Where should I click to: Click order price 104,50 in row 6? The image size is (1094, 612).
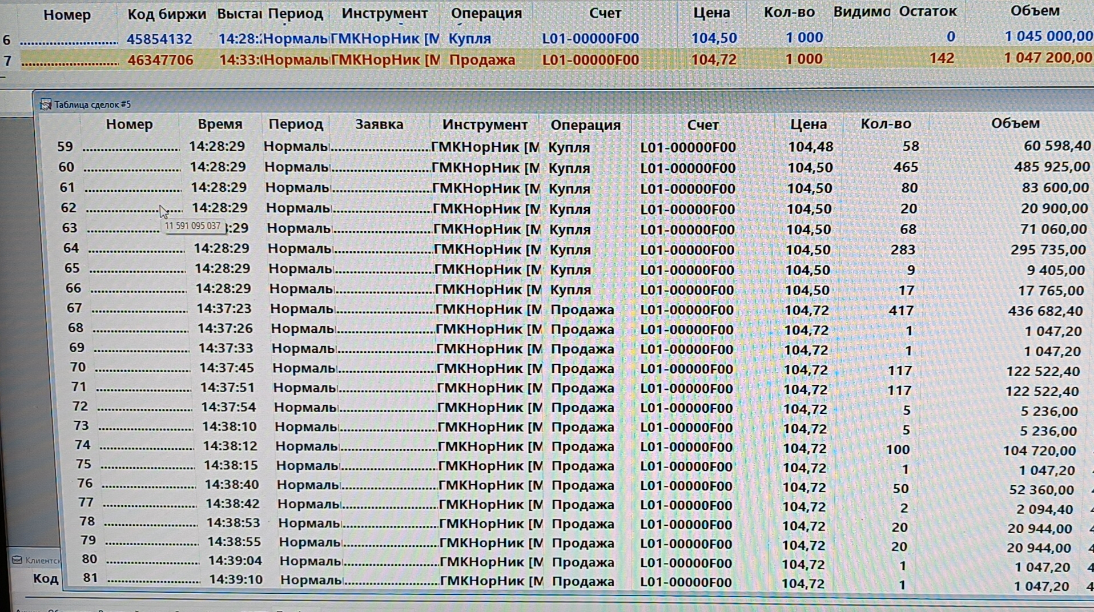coord(714,38)
